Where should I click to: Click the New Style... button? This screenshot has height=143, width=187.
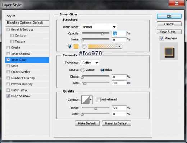tap(169, 32)
